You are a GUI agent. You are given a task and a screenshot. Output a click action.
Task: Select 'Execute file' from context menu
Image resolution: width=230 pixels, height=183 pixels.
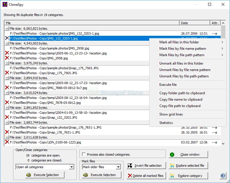(x=188, y=84)
